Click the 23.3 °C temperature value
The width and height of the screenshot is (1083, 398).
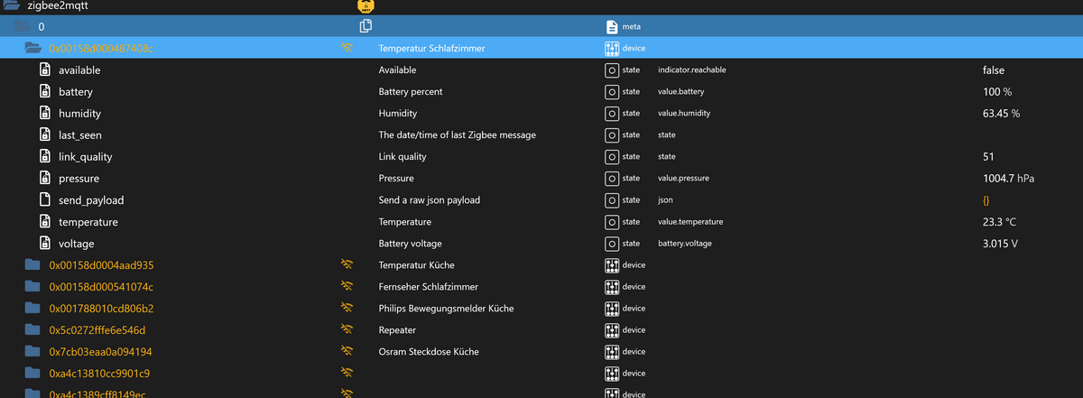coord(1002,221)
